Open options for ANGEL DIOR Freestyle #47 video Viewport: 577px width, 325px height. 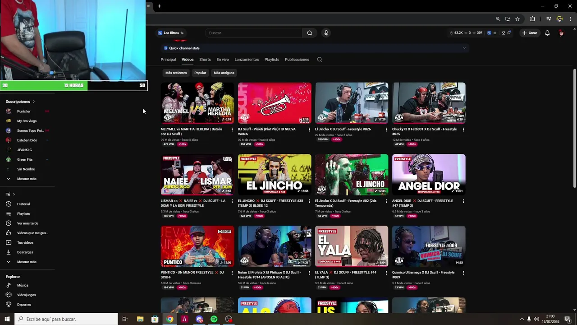[x=463, y=201]
